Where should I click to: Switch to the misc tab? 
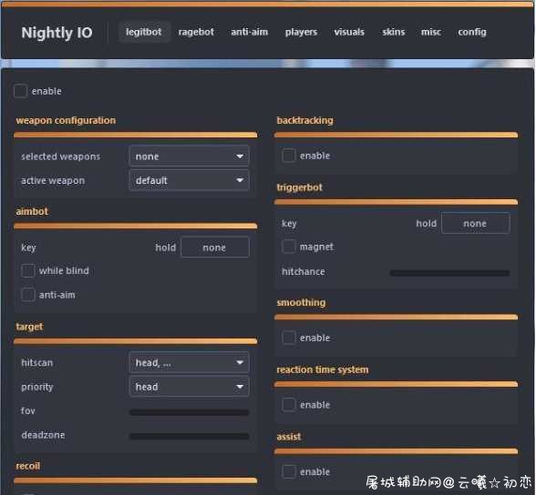430,32
